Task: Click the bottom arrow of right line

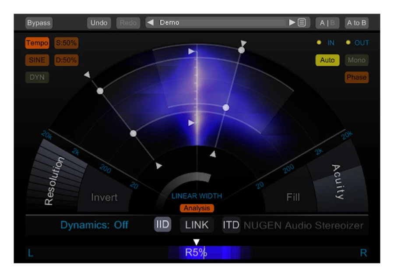Action: tap(213, 154)
